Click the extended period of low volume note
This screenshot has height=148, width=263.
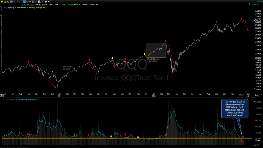coord(153,60)
